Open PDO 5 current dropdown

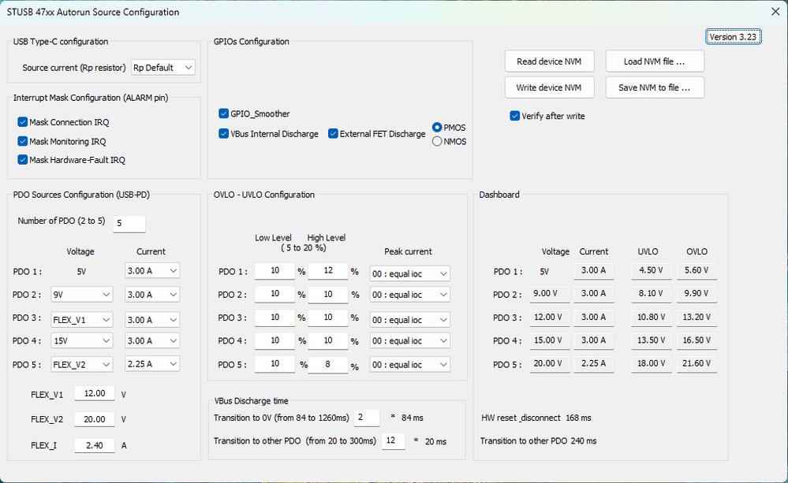click(x=152, y=364)
